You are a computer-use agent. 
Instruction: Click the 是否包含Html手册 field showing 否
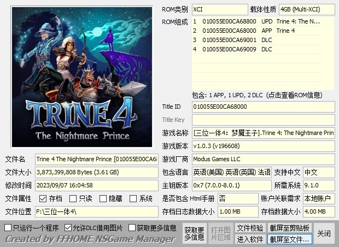point(238,198)
